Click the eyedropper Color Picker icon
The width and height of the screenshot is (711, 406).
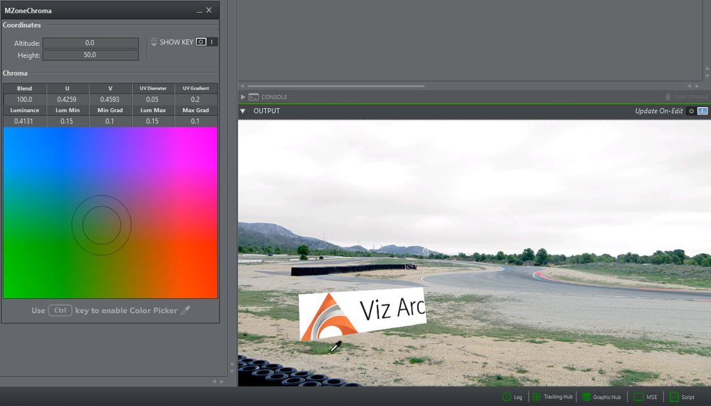186,311
